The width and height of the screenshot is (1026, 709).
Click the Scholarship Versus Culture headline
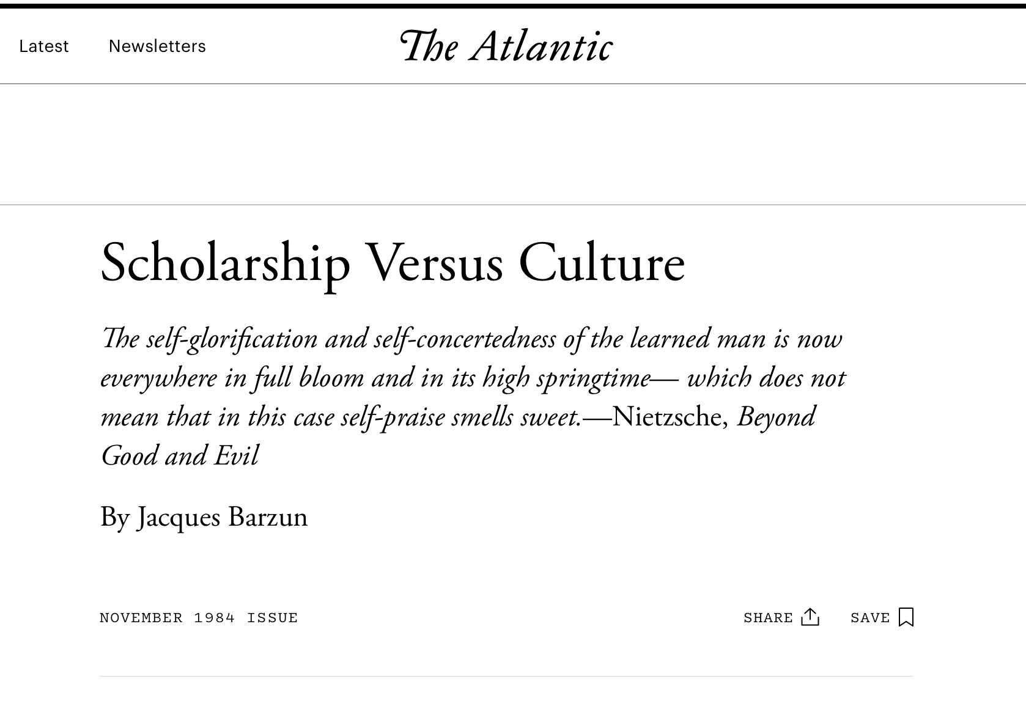coord(392,263)
